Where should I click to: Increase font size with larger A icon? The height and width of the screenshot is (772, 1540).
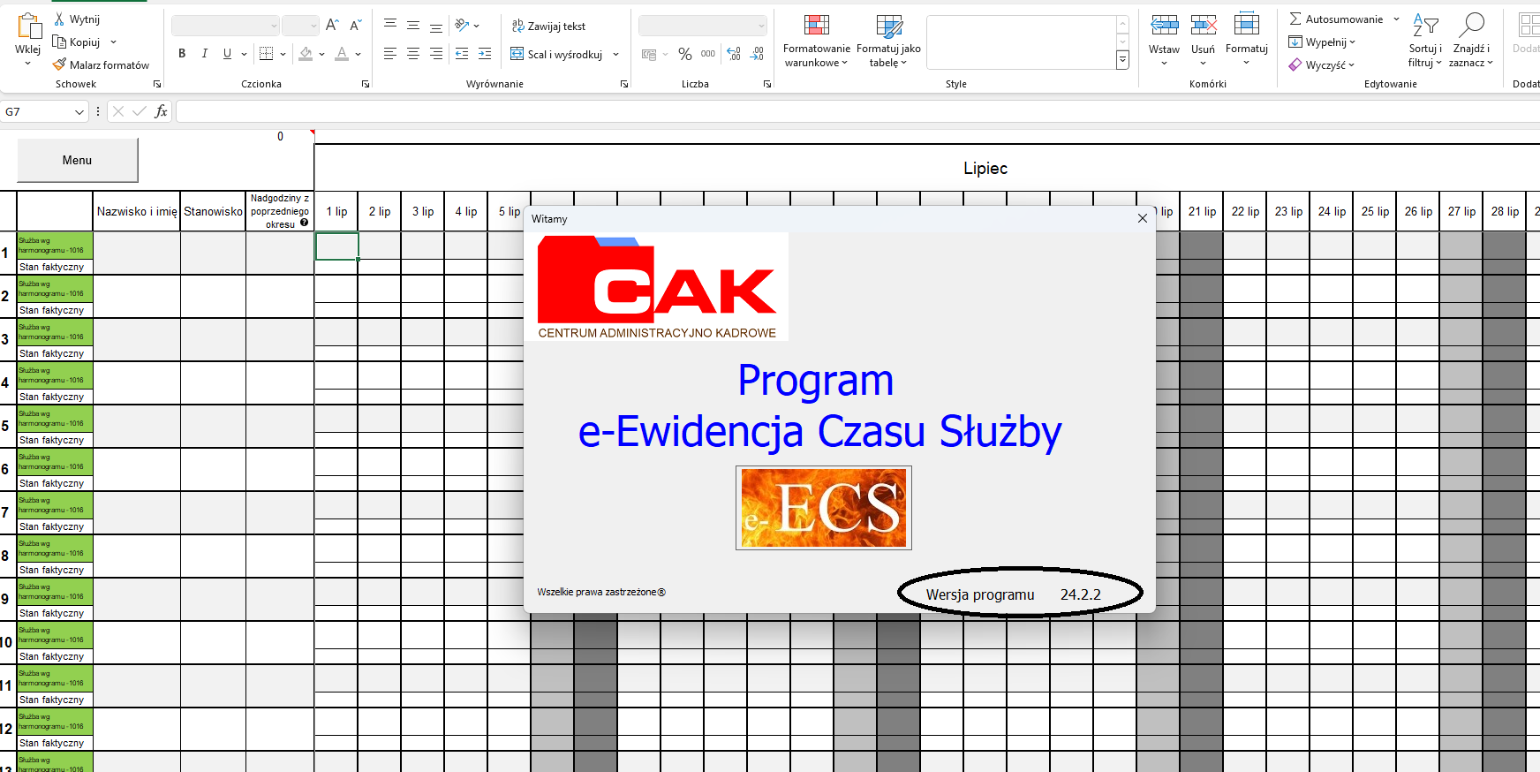tap(332, 26)
